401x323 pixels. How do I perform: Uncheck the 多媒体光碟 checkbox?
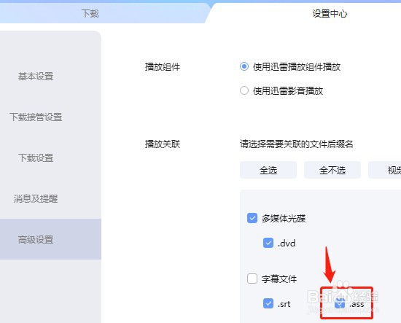point(252,218)
